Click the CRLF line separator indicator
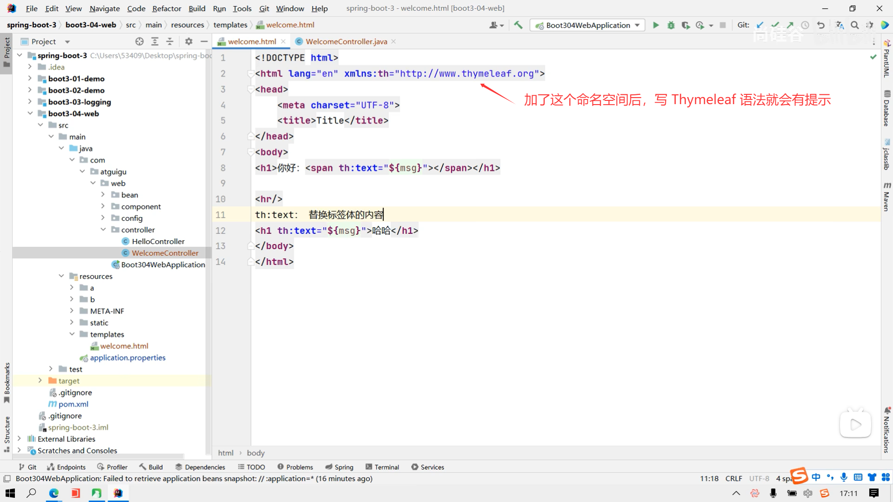This screenshot has height=502, width=893. click(733, 478)
